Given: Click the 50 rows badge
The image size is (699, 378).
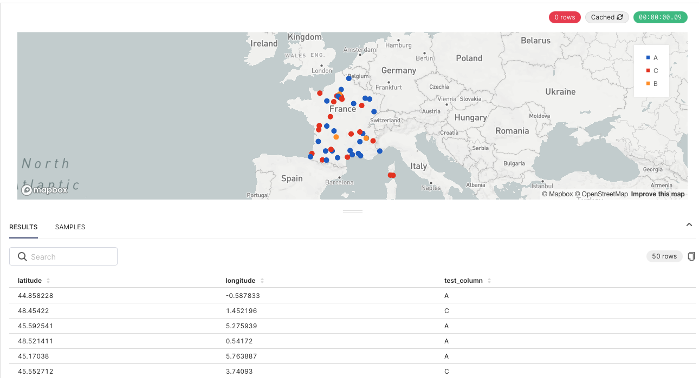Looking at the screenshot, I should pos(664,256).
